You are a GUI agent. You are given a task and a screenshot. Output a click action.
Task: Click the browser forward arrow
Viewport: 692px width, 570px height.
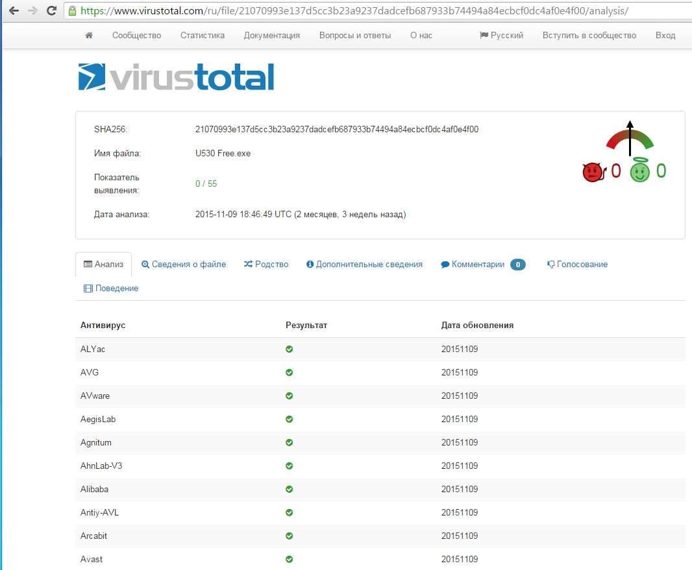tap(32, 10)
